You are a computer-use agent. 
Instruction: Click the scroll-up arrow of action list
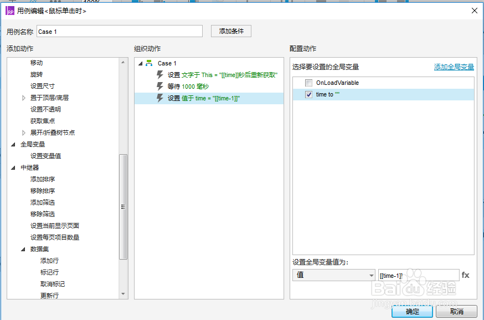(123, 62)
